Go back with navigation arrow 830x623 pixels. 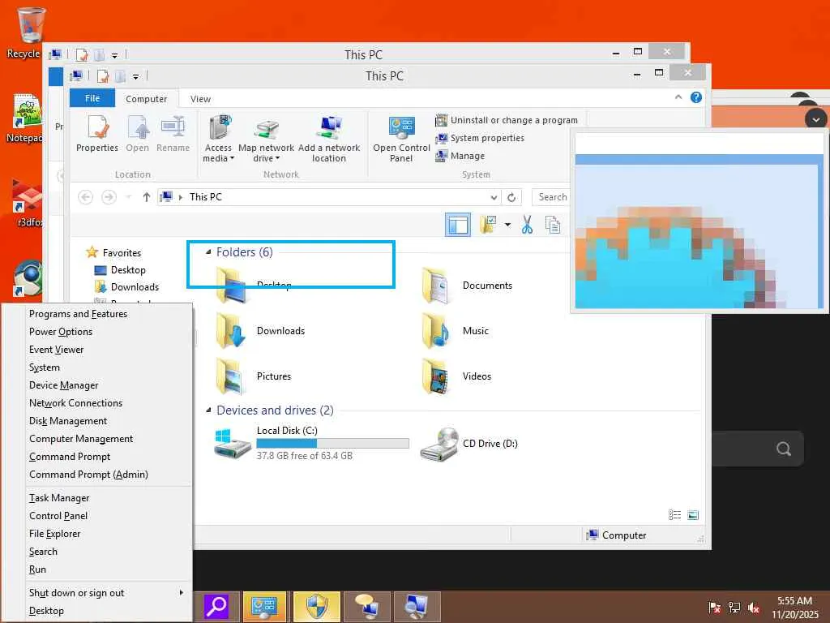pos(85,197)
